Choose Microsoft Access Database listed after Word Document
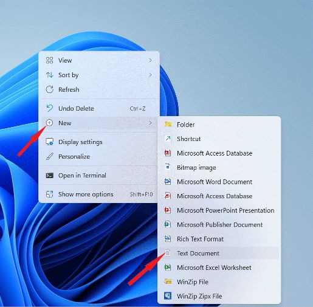 [219, 196]
